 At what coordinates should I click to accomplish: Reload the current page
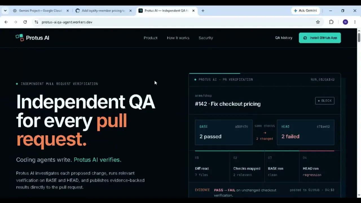click(25, 22)
